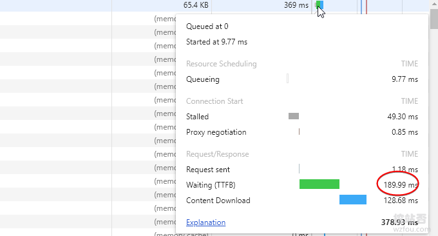Click the 9.77 ms Queueing value

click(x=405, y=79)
